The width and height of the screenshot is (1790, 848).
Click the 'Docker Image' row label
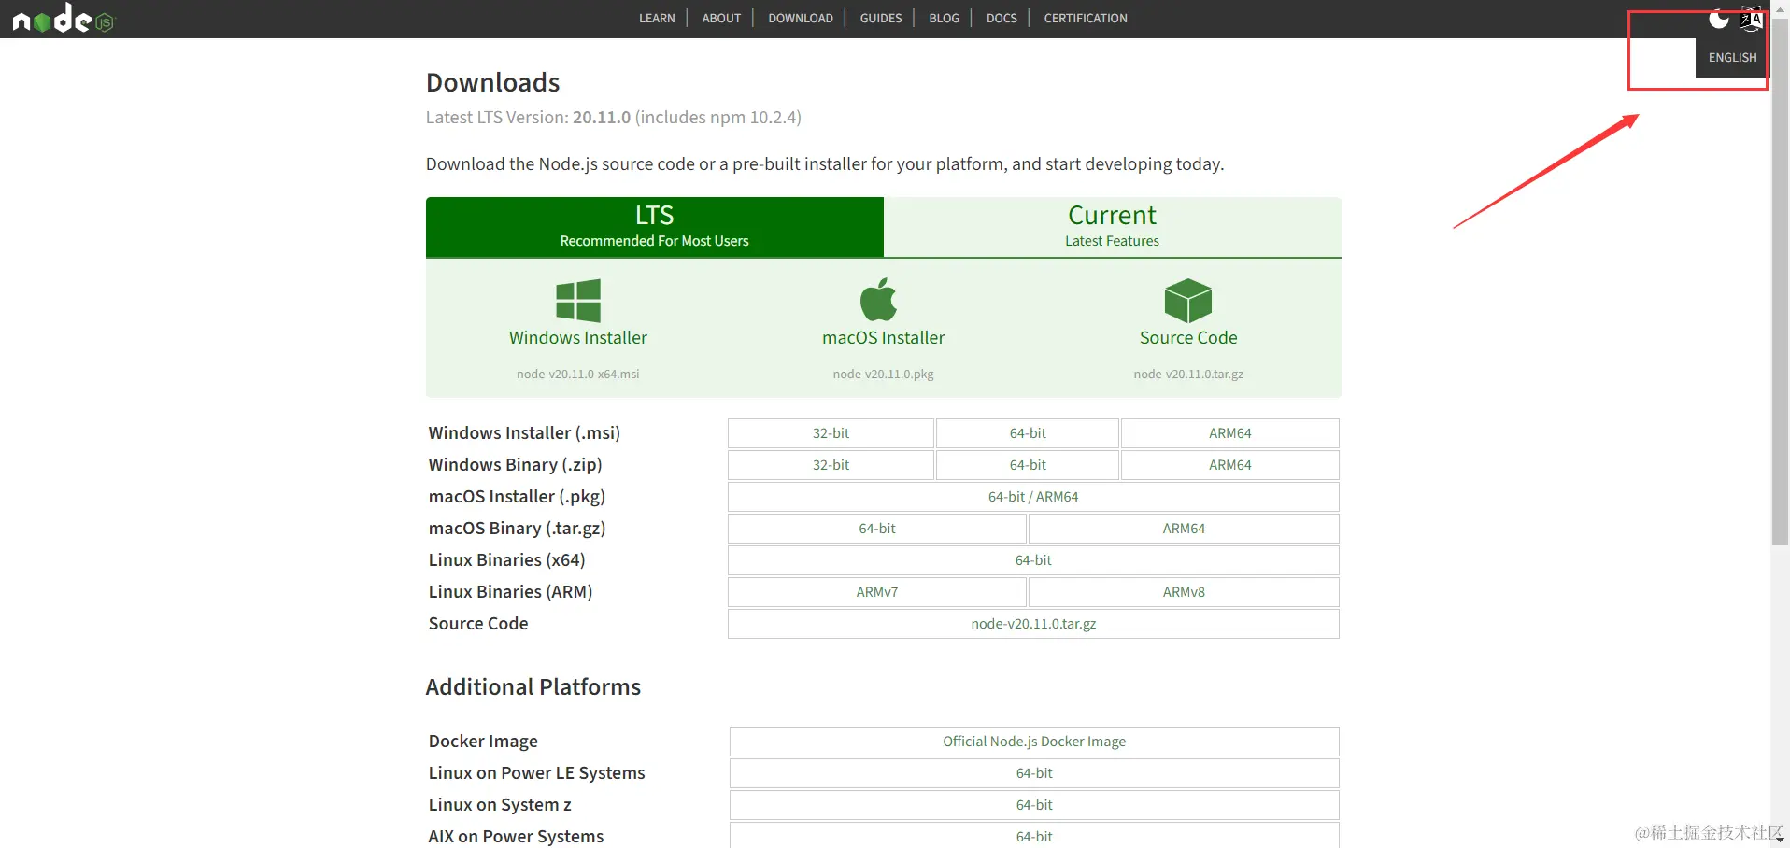pyautogui.click(x=483, y=742)
